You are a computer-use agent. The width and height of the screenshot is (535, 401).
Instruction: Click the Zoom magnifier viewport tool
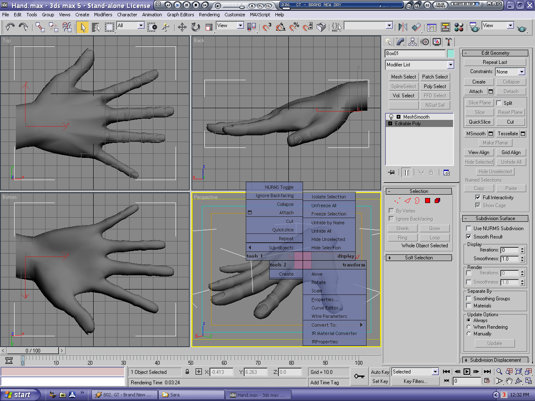click(499, 371)
